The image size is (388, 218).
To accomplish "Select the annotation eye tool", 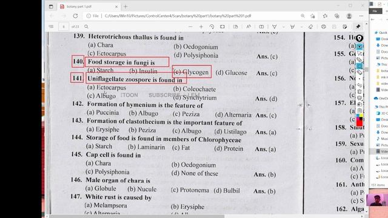I will [x=360, y=46].
